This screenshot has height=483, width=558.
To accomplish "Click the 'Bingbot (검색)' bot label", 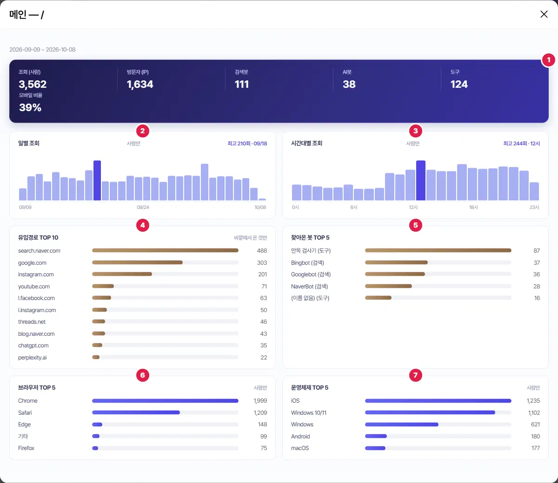I will 308,263.
